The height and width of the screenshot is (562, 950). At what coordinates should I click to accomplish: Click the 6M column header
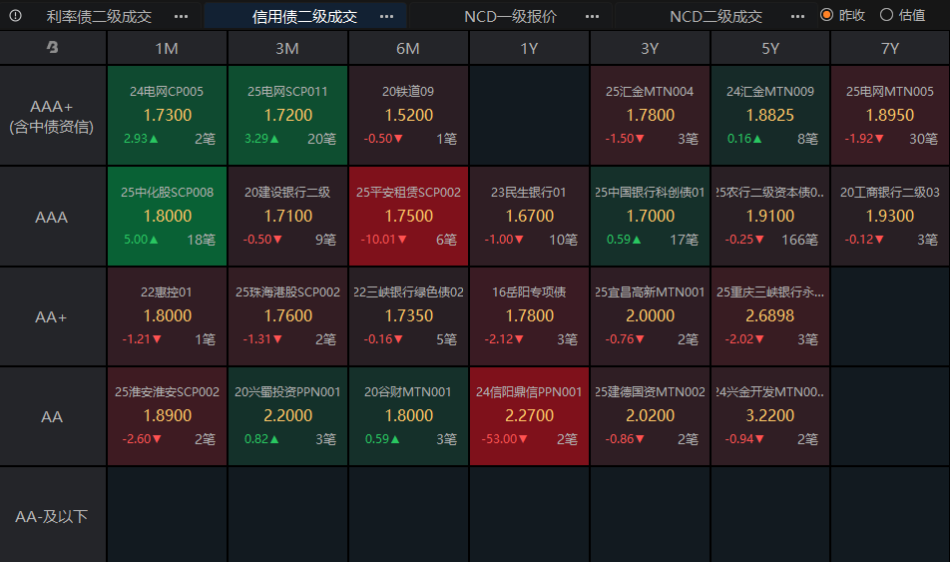pyautogui.click(x=408, y=48)
